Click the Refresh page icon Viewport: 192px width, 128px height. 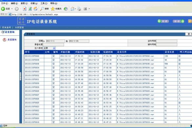[30, 9]
